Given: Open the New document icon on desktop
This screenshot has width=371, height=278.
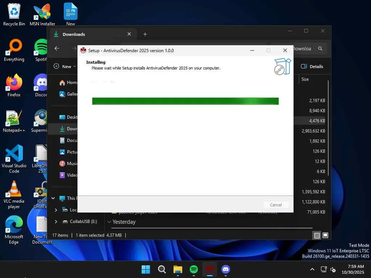Looking at the screenshot, I should [x=71, y=14].
